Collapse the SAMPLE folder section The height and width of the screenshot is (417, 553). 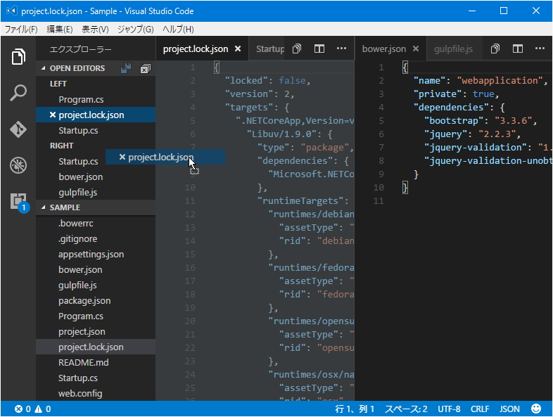click(x=44, y=207)
